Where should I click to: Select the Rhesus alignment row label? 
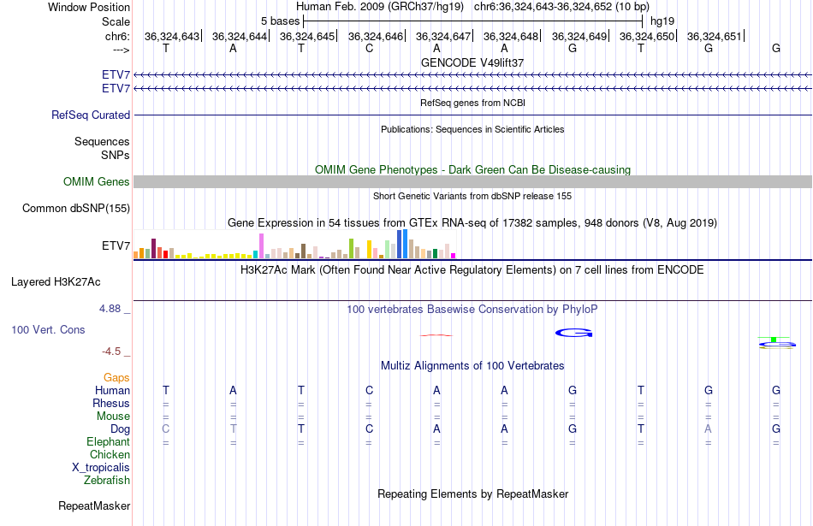pos(111,403)
